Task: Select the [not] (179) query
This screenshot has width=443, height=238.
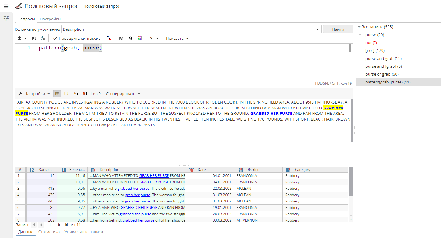Action: point(375,51)
